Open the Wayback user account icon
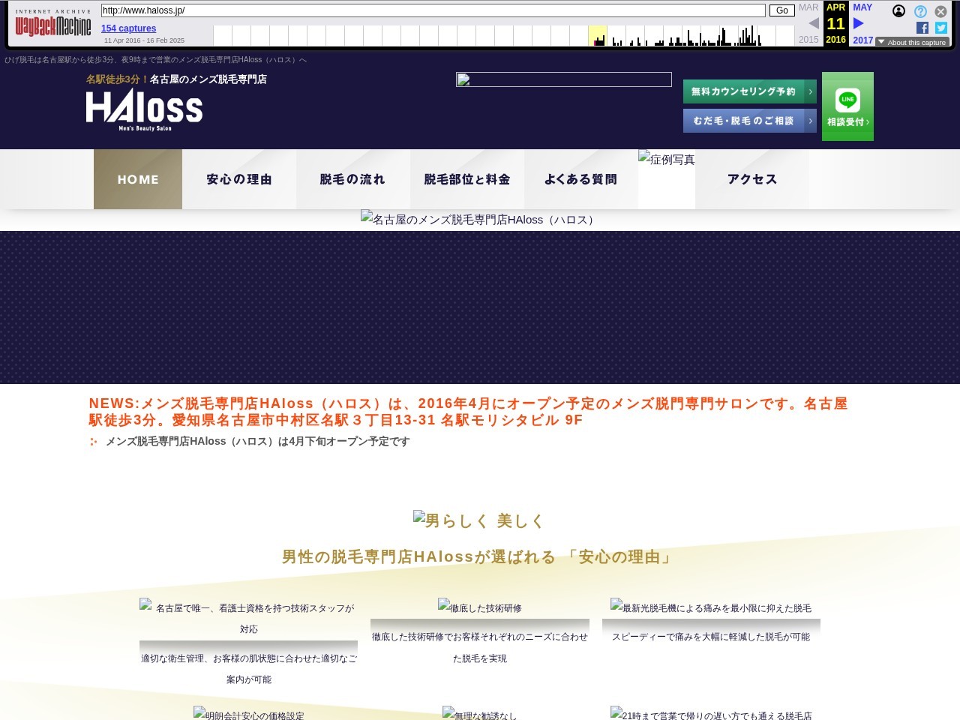Image resolution: width=960 pixels, height=720 pixels. (898, 11)
